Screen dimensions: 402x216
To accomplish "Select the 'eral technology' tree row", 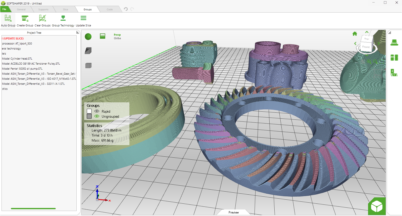I will pyautogui.click(x=11, y=49).
